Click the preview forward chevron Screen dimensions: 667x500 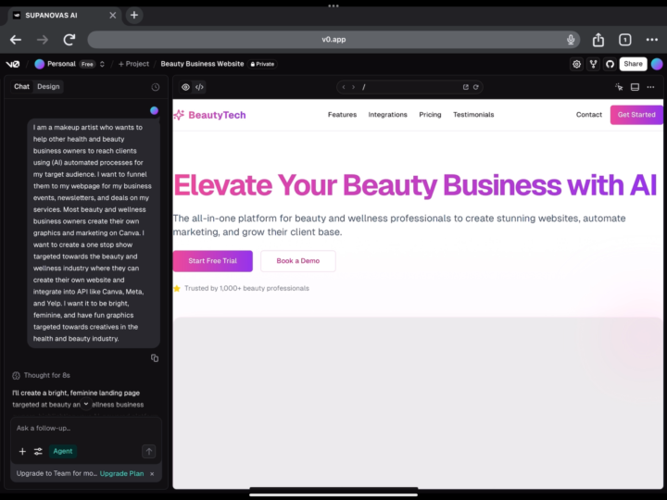[x=353, y=87]
